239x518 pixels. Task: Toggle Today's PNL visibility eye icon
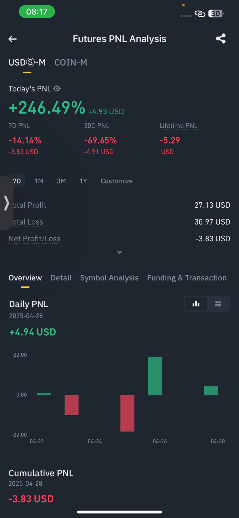coord(57,88)
